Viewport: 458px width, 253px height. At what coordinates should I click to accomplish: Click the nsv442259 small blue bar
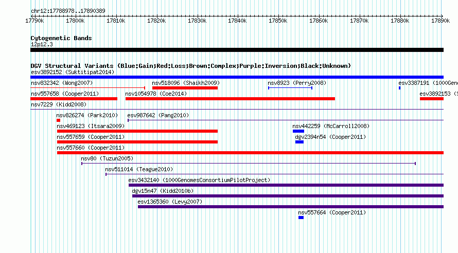[298, 131]
